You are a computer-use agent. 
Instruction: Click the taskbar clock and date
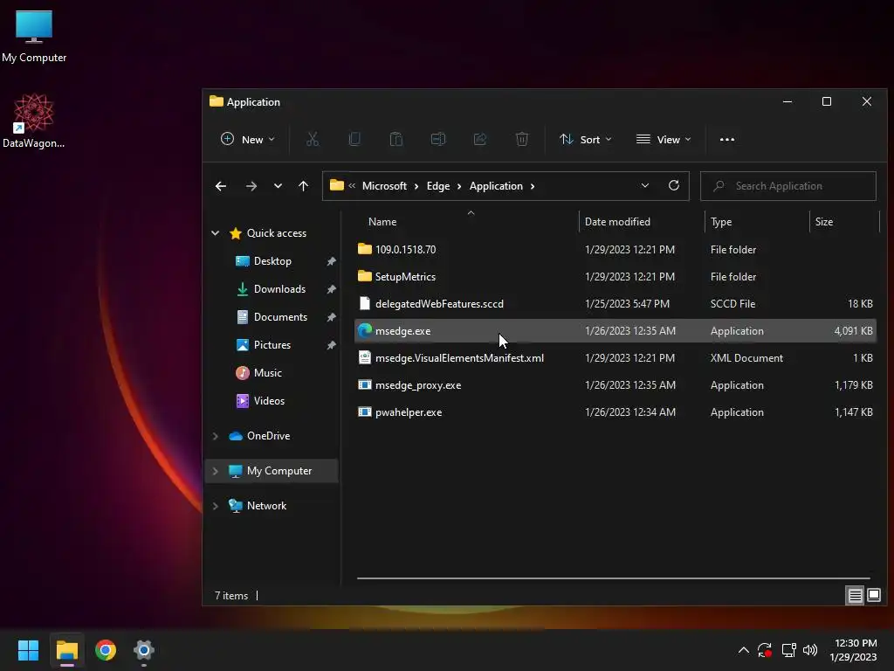[x=854, y=650]
